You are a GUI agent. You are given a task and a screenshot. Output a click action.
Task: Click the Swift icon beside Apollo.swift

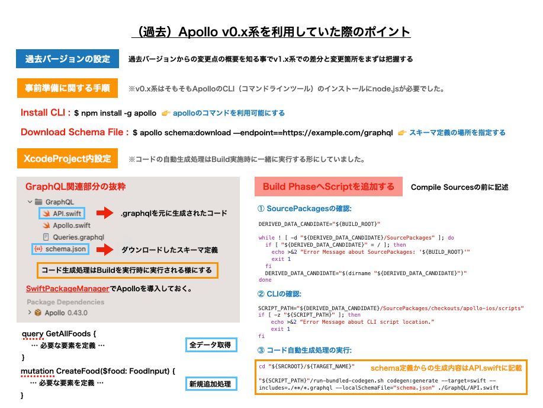46,225
